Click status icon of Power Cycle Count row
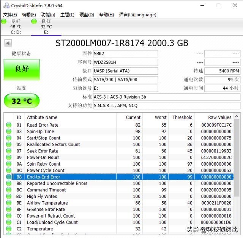This screenshot has width=243, height=238. point(9,170)
